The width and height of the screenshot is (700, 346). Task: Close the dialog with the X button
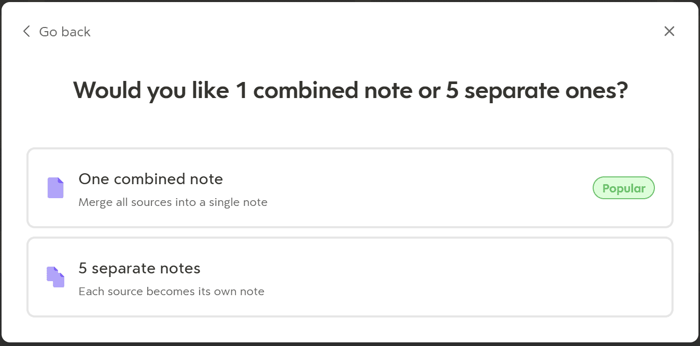point(669,31)
